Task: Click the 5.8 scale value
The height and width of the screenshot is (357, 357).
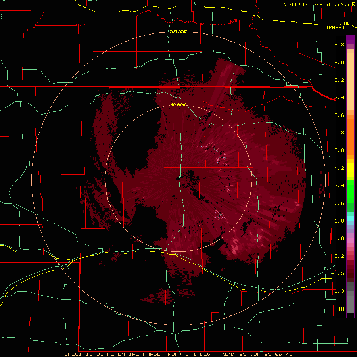Action: 339,133
